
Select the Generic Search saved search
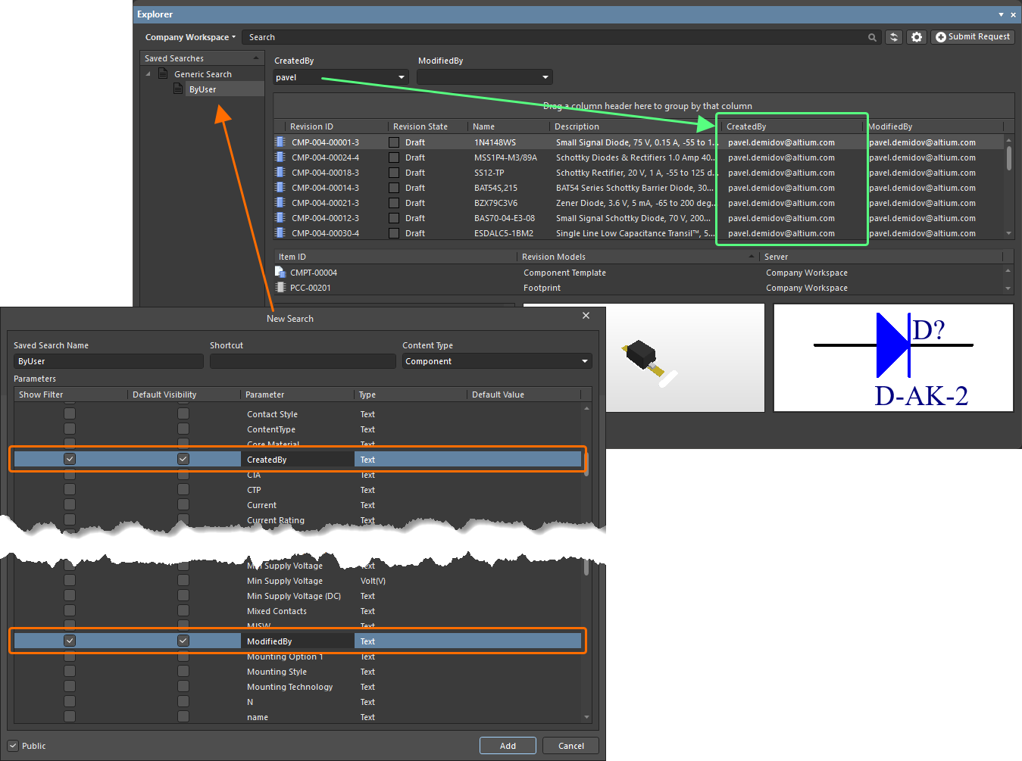[203, 74]
